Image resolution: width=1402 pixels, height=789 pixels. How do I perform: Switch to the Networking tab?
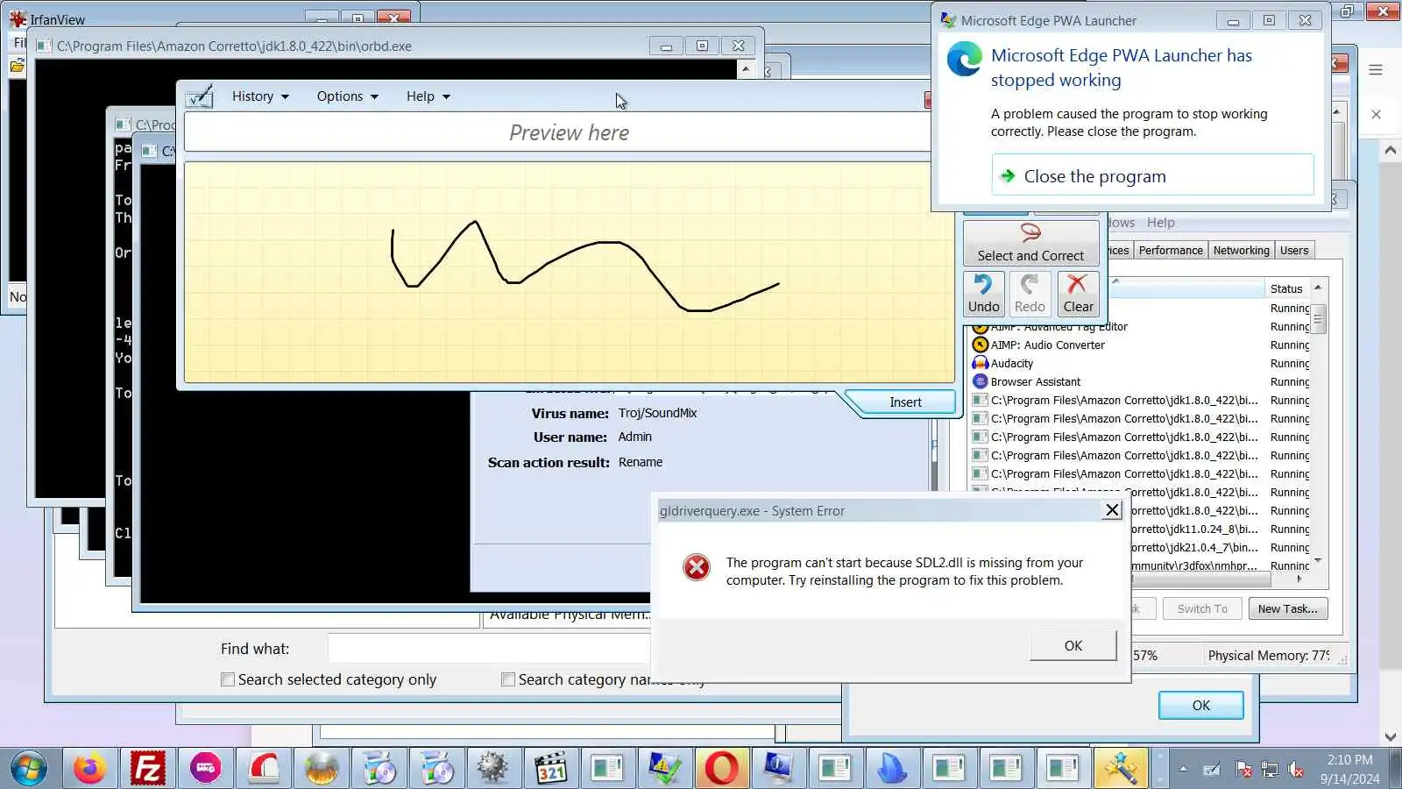coord(1241,251)
